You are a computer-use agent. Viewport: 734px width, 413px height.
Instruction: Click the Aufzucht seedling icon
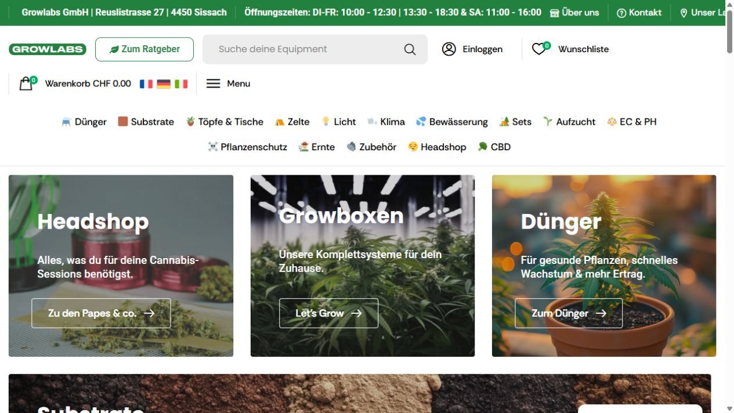tap(548, 121)
